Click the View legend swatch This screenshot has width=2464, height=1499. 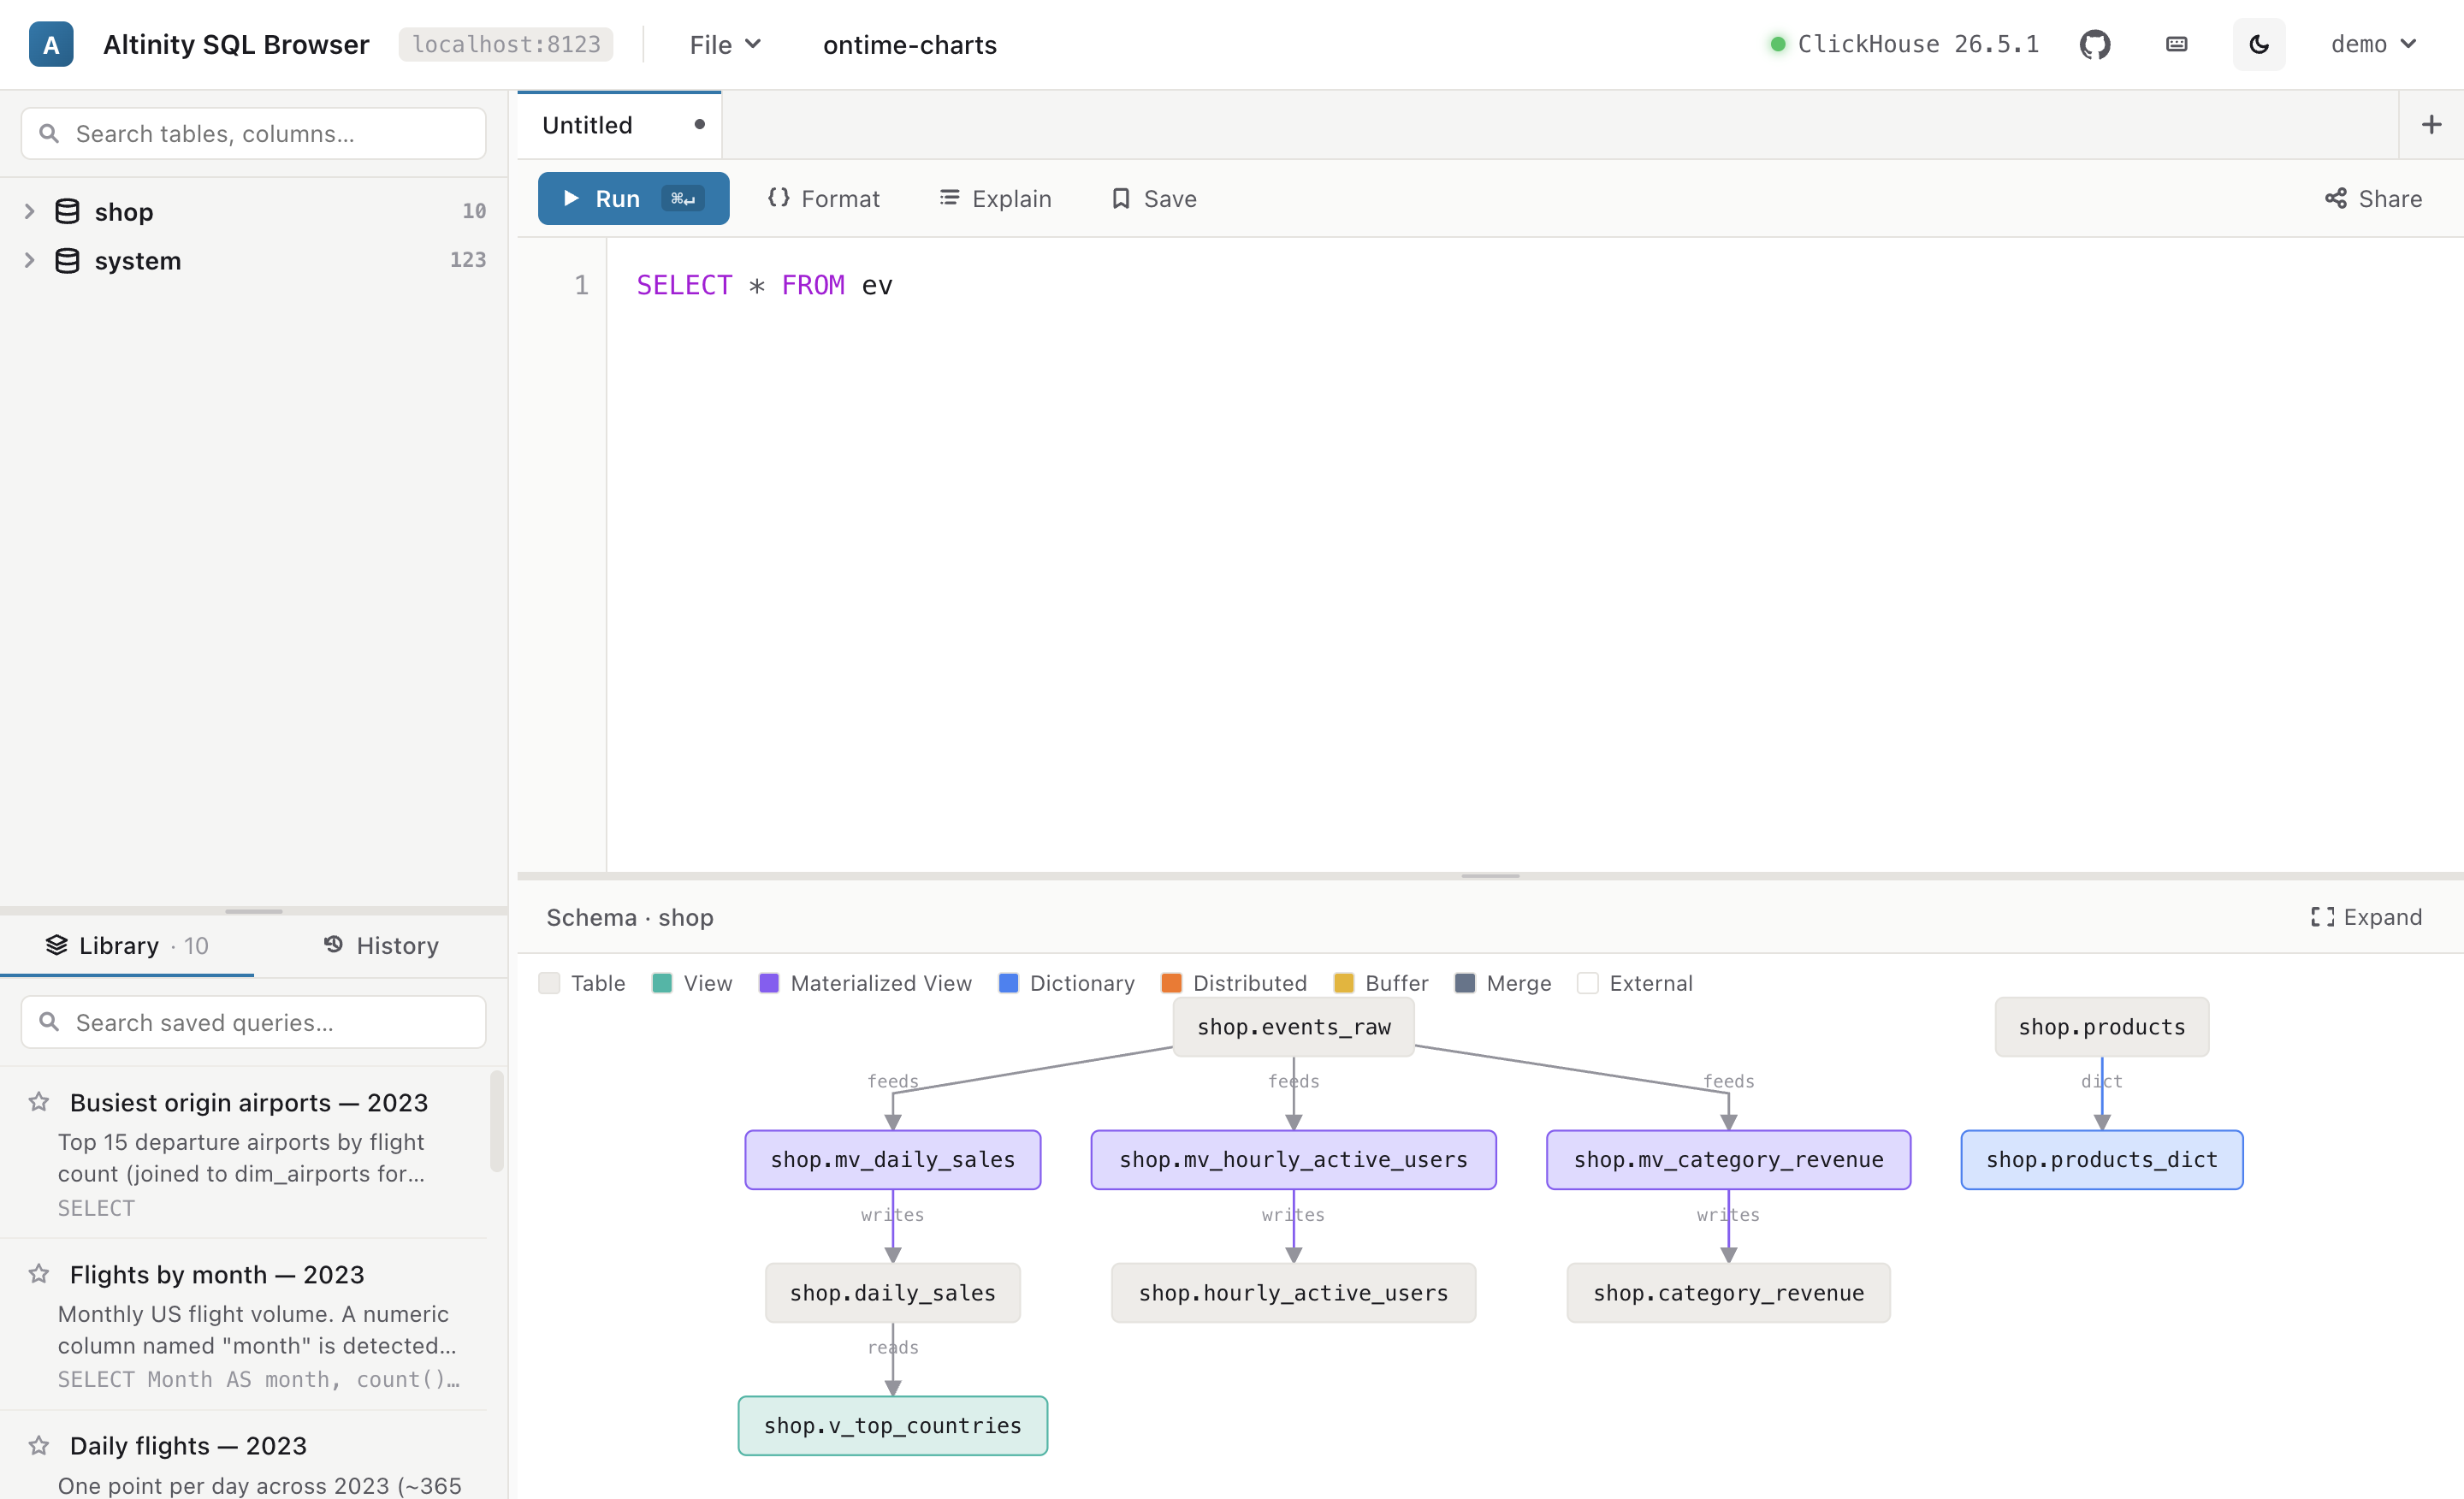coord(662,983)
